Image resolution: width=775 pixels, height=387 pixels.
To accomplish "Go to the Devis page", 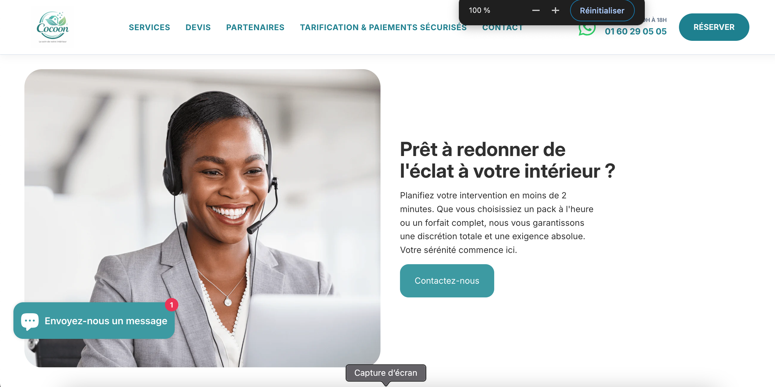I will pos(198,27).
